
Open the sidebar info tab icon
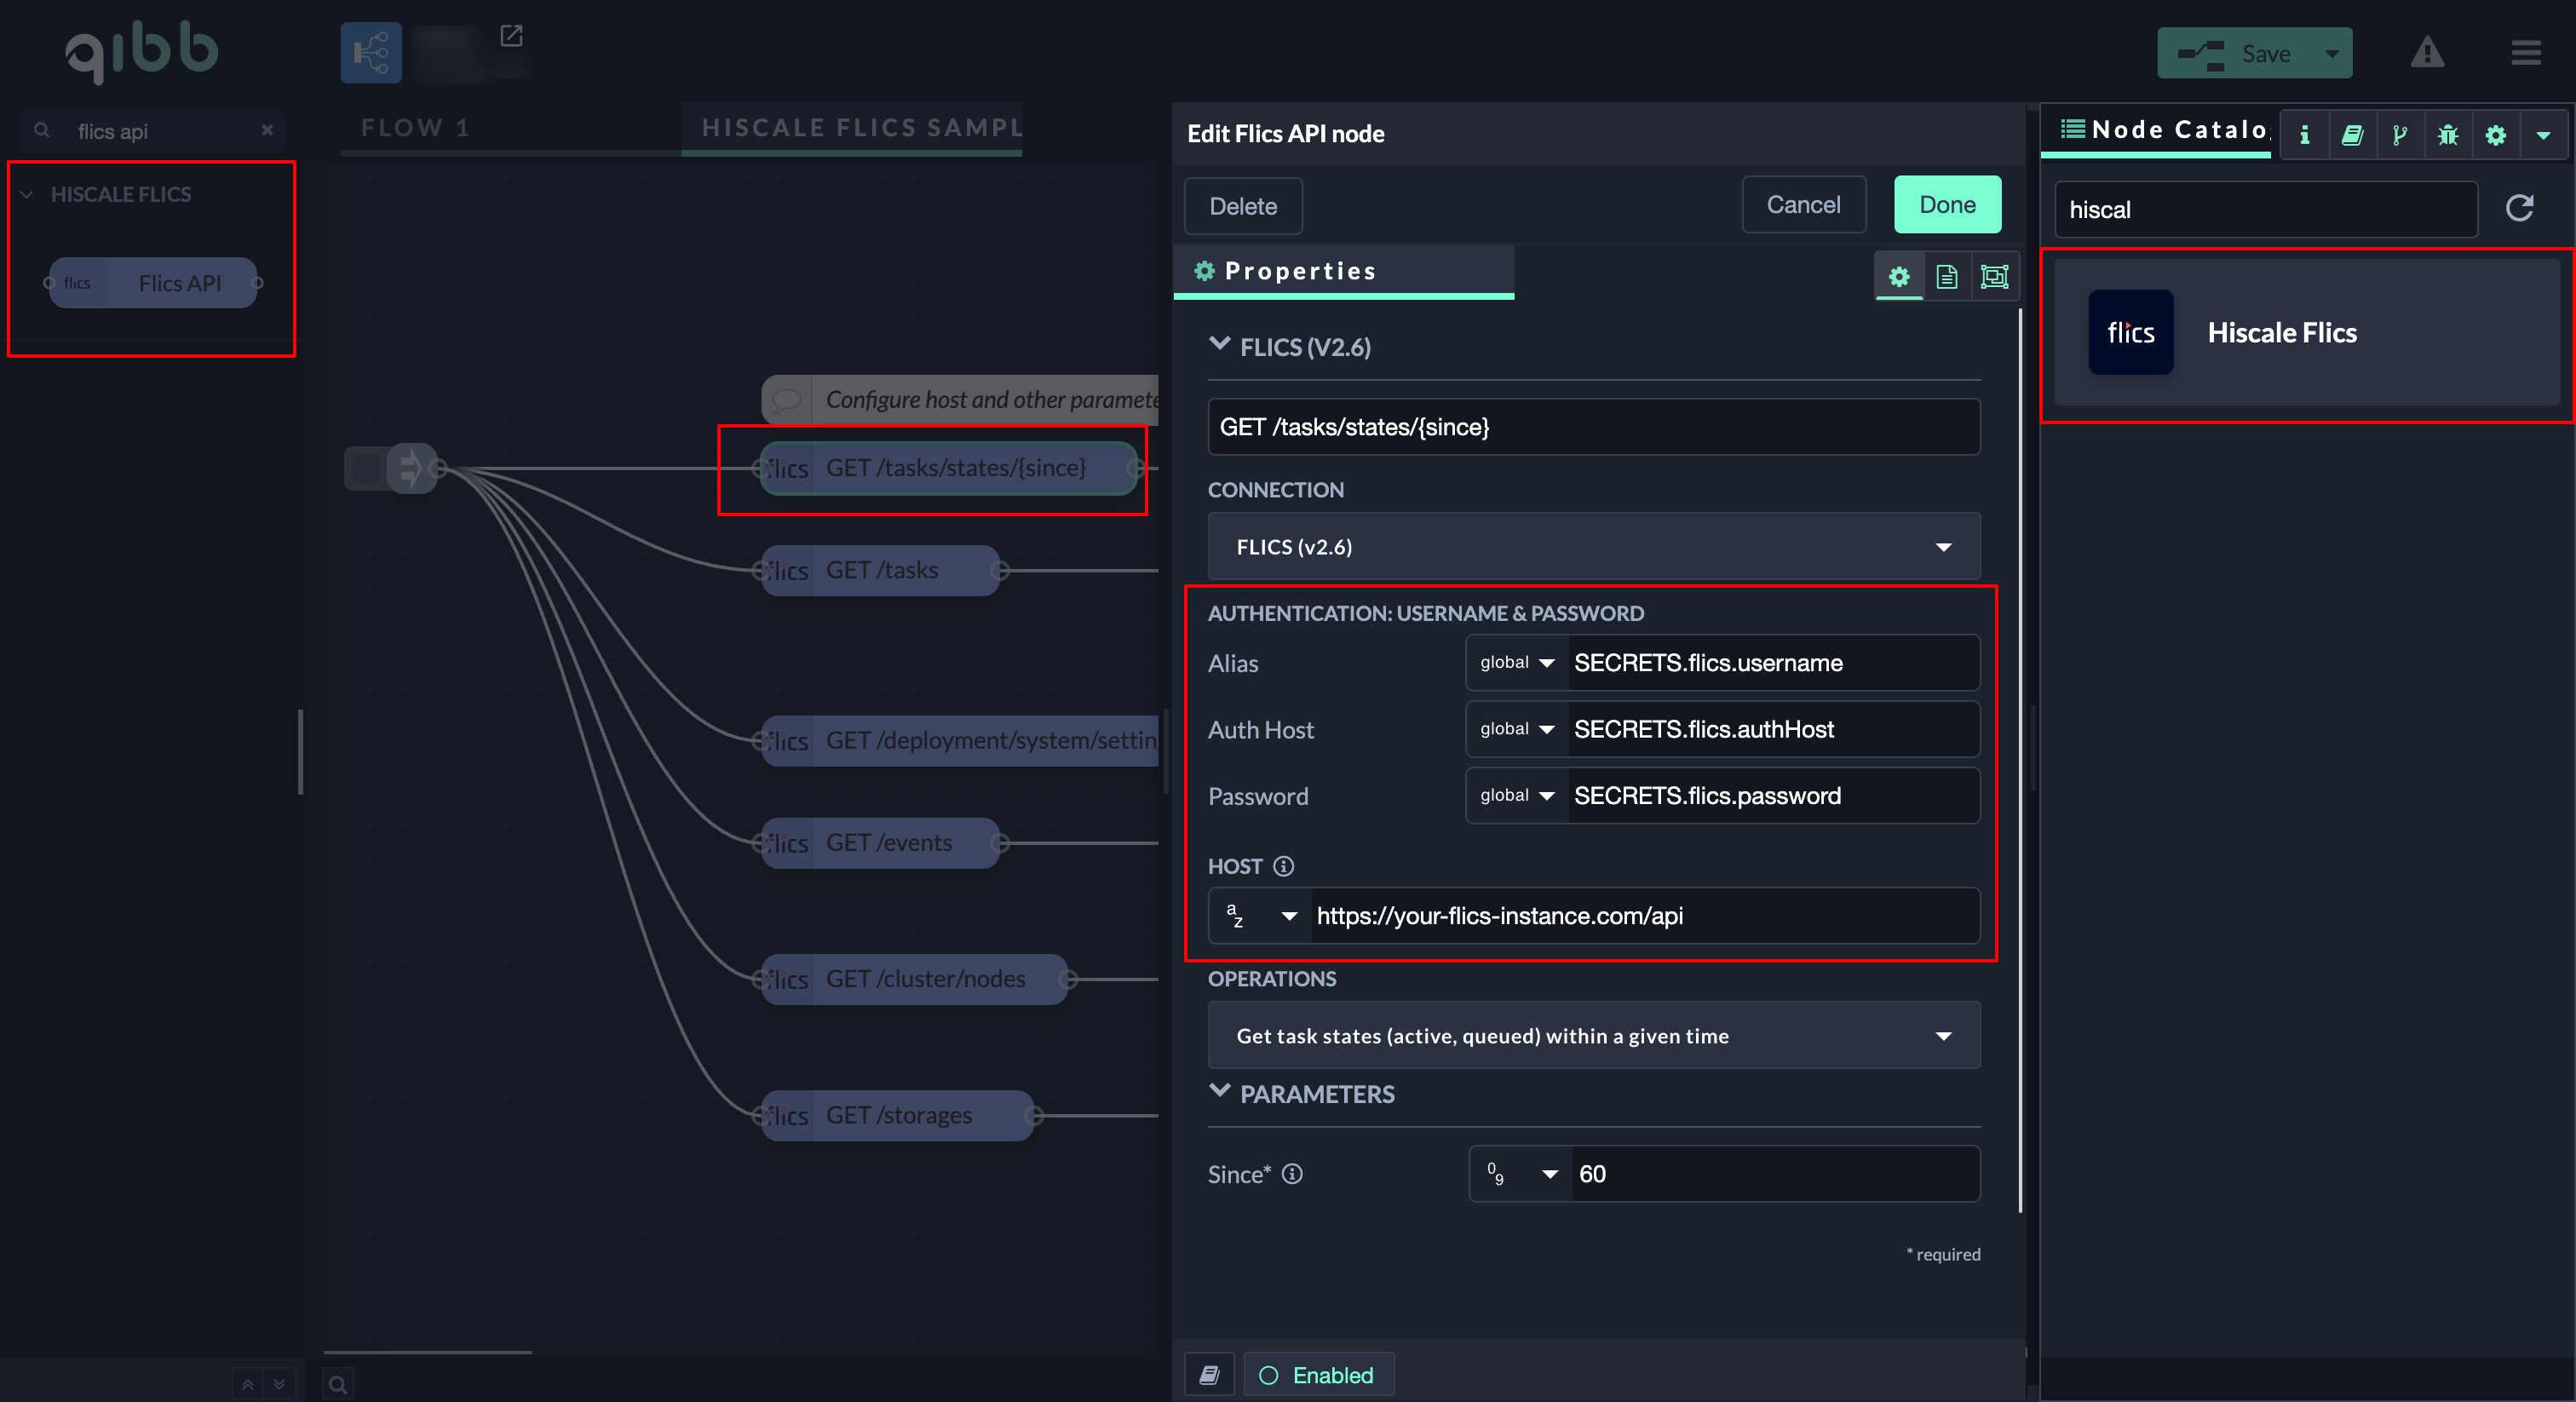pos(2304,135)
